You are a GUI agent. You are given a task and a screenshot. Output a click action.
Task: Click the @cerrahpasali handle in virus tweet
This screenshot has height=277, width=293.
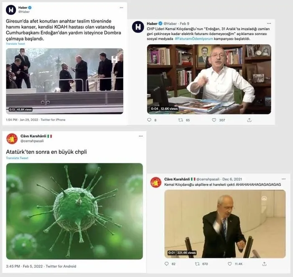click(x=32, y=141)
